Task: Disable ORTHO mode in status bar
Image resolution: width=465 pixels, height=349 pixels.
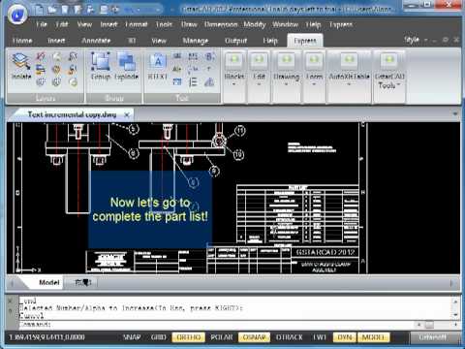Action: click(x=189, y=337)
